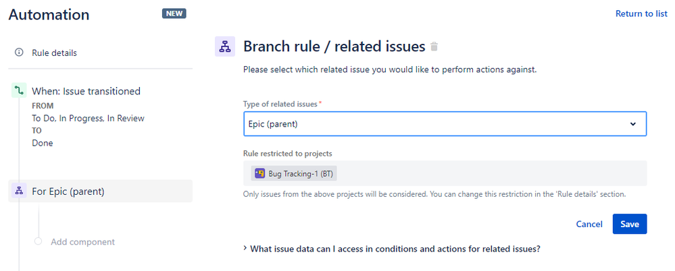
Task: Click the NEW badge next to Automation
Action: [x=174, y=13]
